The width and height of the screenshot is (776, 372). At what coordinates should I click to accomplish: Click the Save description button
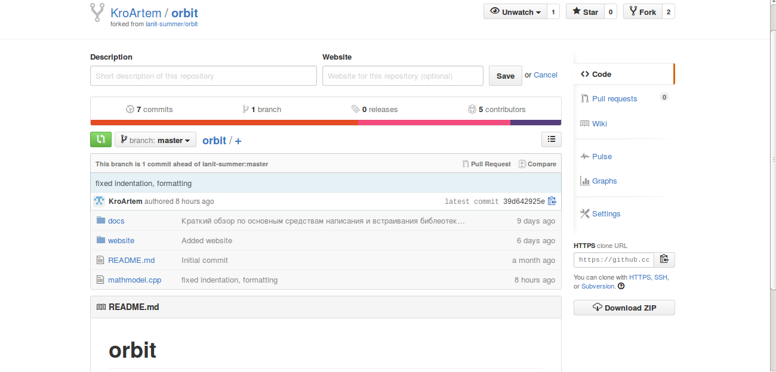pos(505,76)
